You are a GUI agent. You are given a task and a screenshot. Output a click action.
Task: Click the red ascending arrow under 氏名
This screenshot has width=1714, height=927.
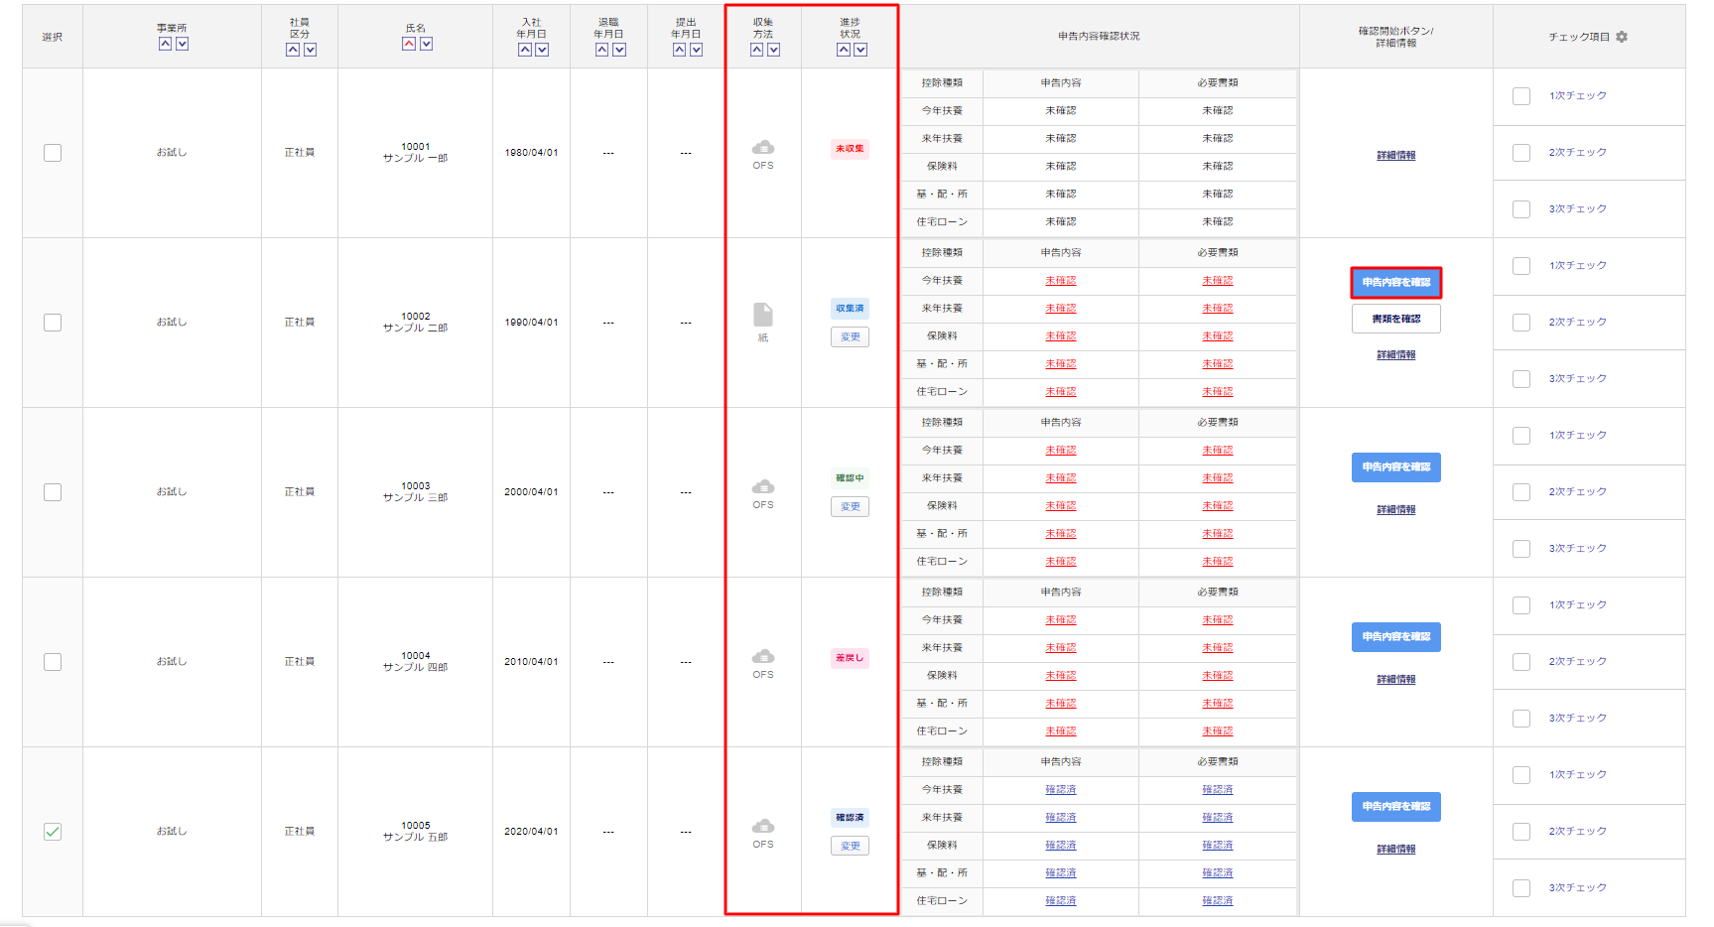[x=409, y=44]
